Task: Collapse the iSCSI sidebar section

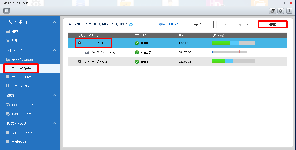Action: tap(55, 95)
